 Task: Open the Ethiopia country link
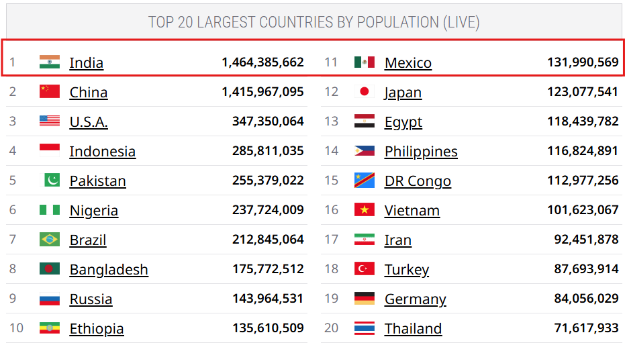tap(97, 329)
